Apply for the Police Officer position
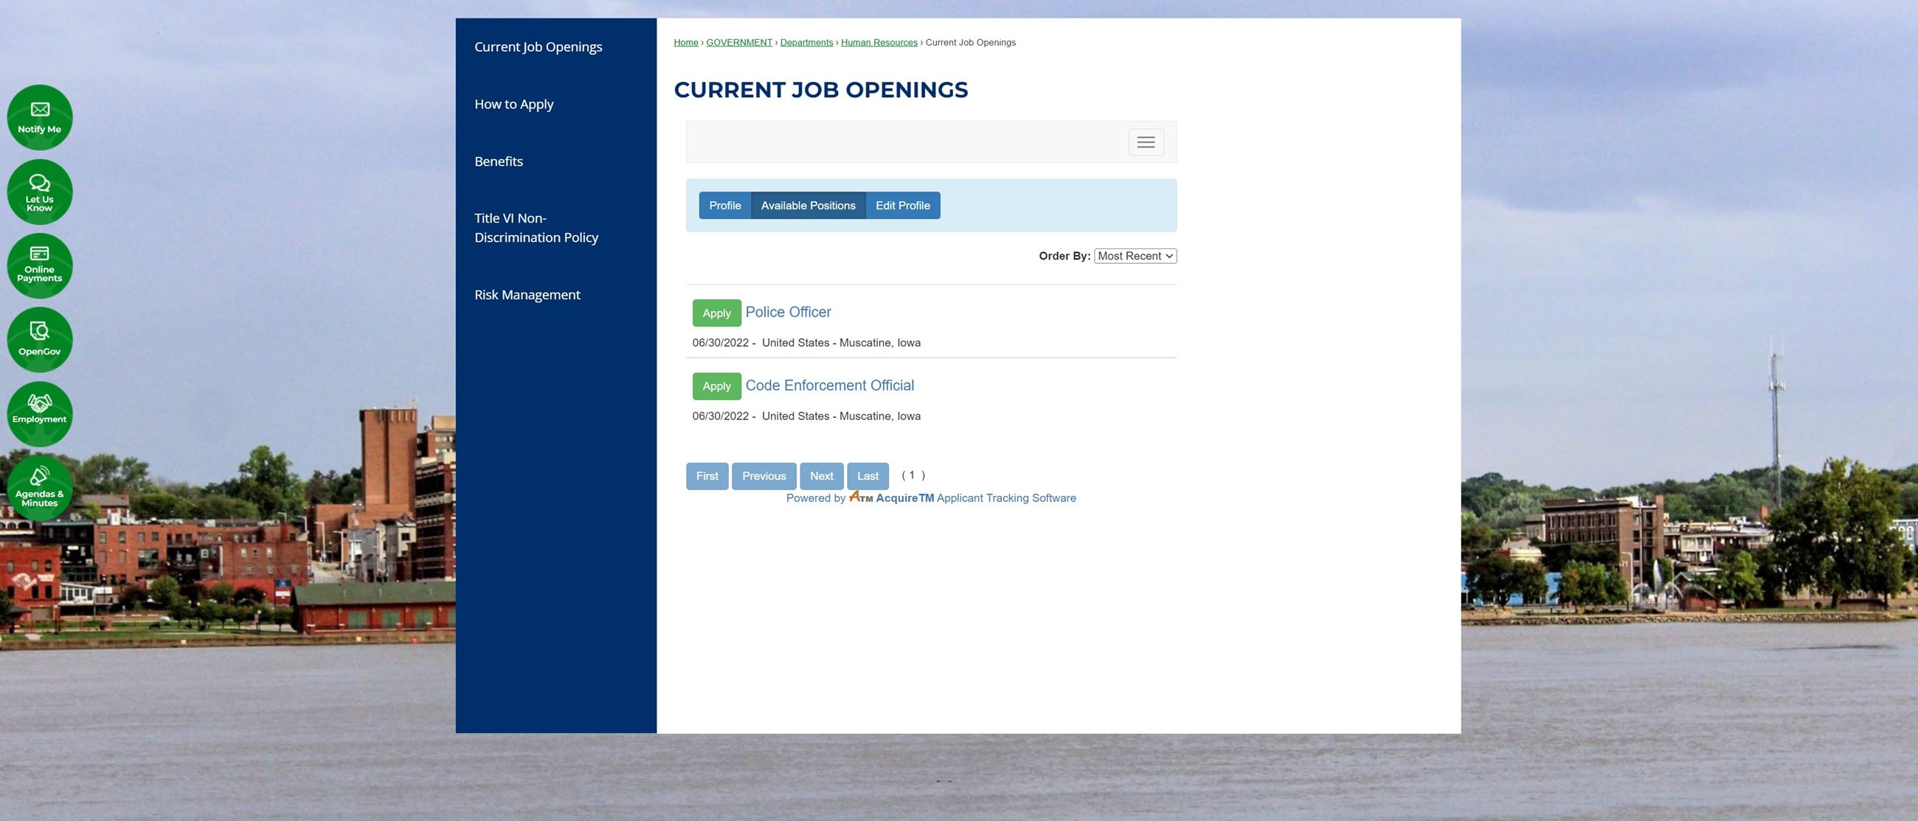The height and width of the screenshot is (821, 1918). coord(716,312)
